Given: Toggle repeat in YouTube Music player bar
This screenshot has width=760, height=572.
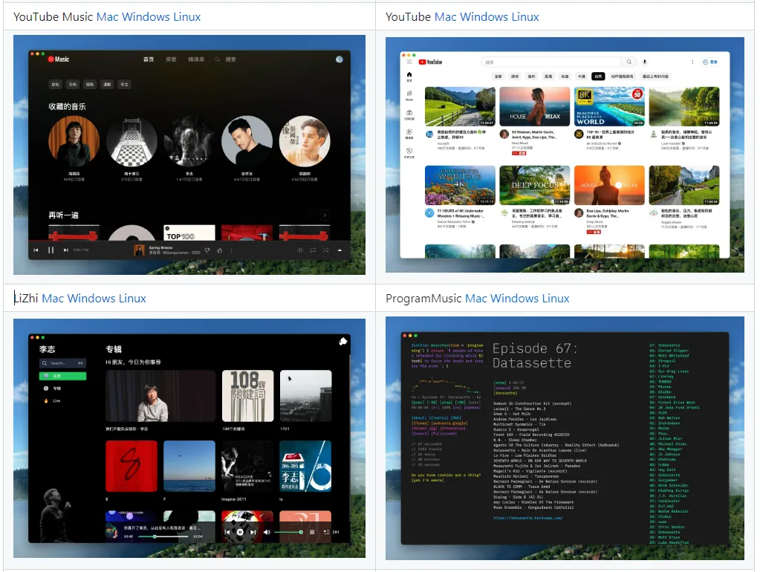Looking at the screenshot, I should pos(313,250).
